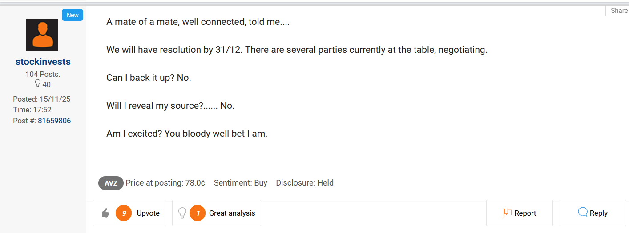The width and height of the screenshot is (629, 233).
Task: Click the Disclosure: Held label
Action: click(x=305, y=183)
